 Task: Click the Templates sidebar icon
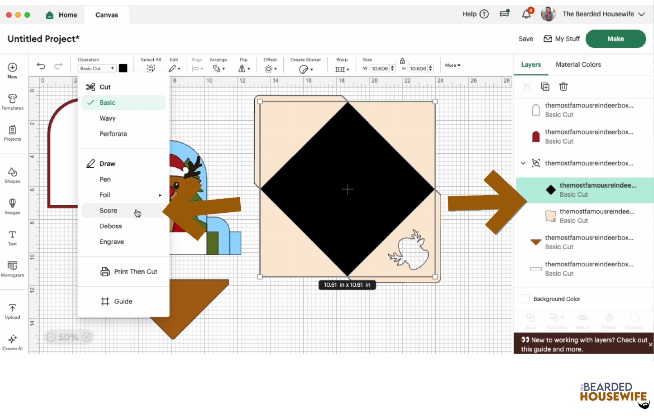point(12,101)
